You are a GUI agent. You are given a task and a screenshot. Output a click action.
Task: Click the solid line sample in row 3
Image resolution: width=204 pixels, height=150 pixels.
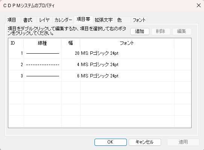click(x=43, y=76)
